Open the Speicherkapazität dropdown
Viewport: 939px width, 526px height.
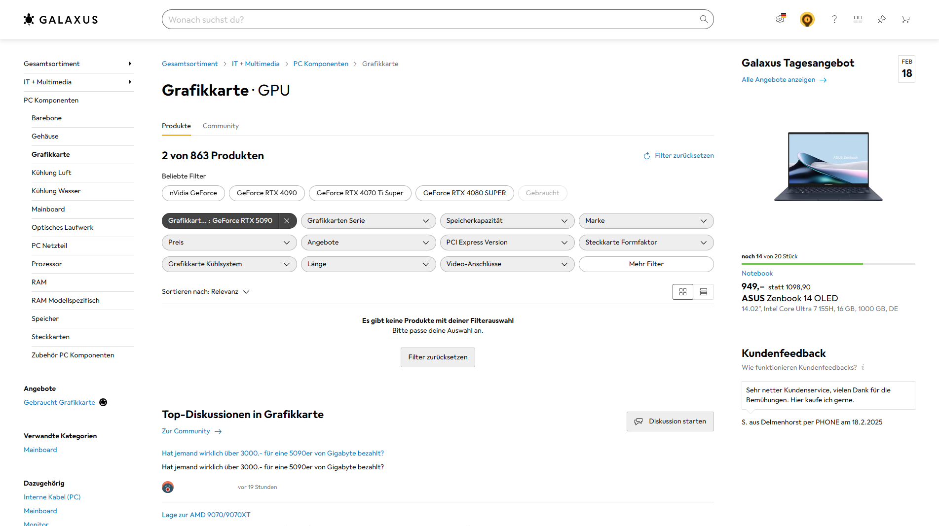(x=507, y=221)
